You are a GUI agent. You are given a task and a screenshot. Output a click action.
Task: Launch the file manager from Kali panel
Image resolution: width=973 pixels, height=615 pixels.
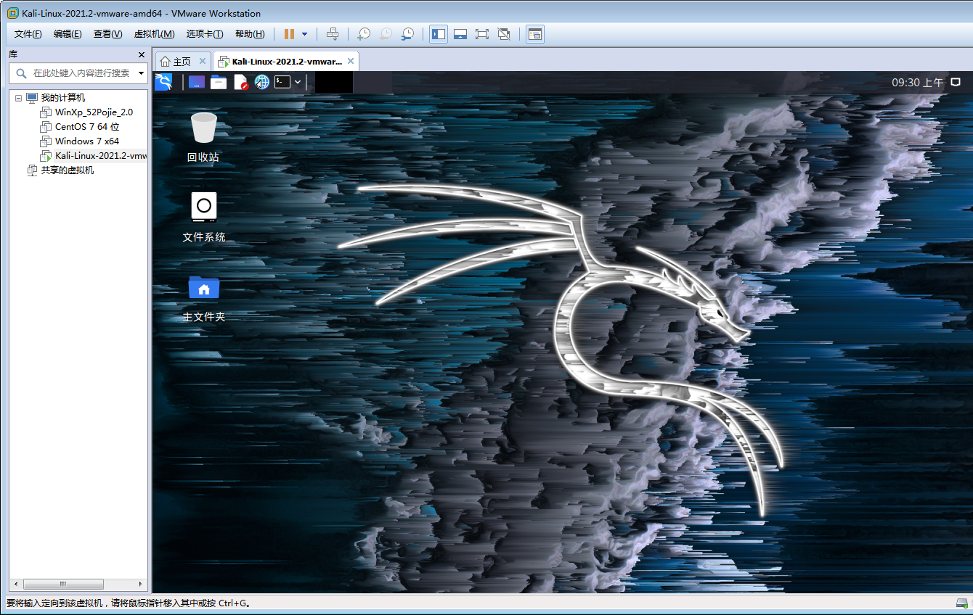(x=219, y=82)
